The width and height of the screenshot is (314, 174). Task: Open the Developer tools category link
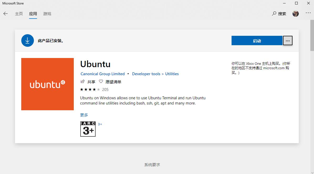tap(146, 74)
